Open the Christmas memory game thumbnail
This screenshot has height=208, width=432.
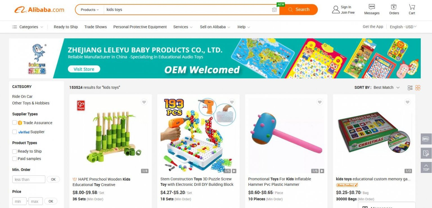pos(374,133)
